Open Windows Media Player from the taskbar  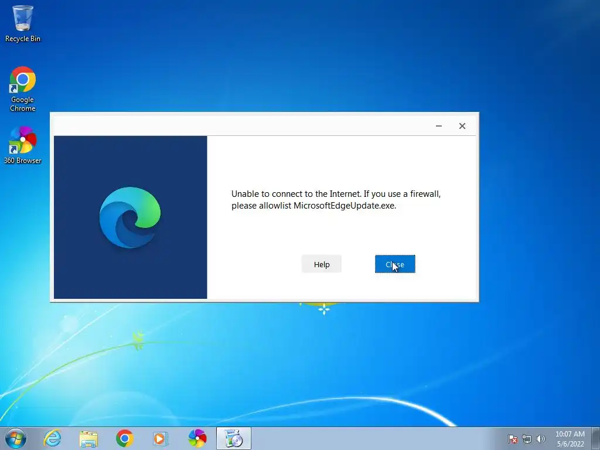[161, 438]
